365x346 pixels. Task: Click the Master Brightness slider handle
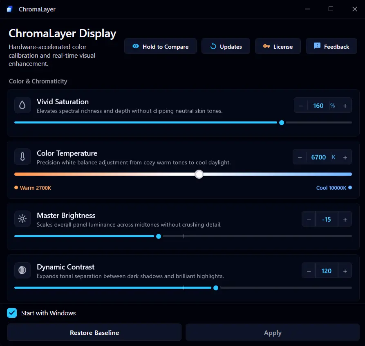159,236
